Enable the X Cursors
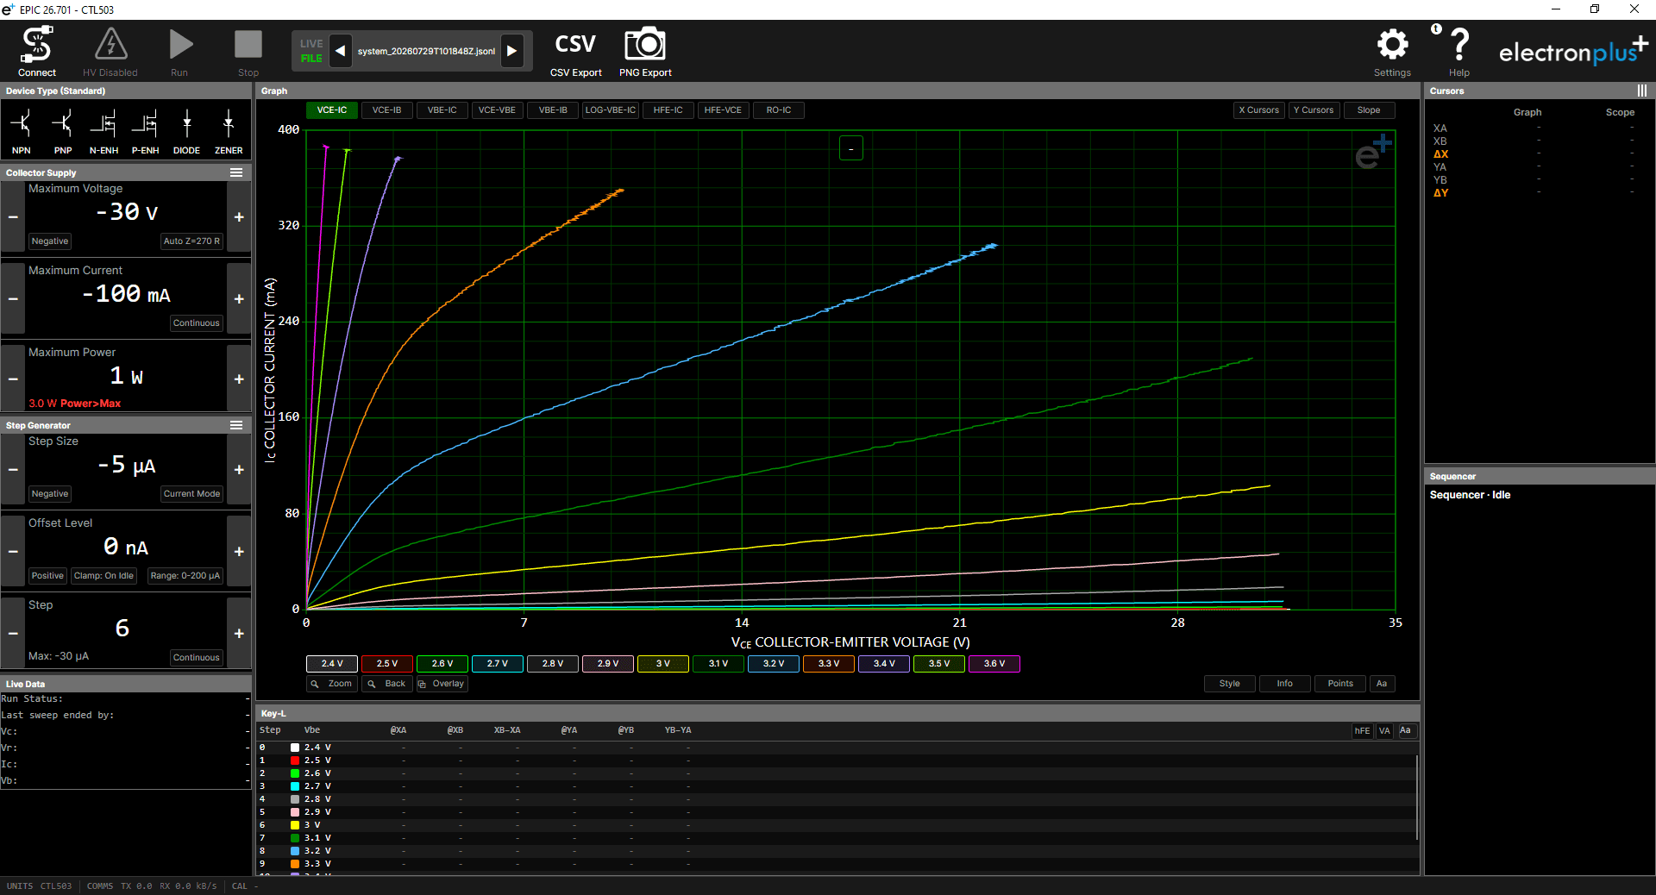The height and width of the screenshot is (895, 1656). click(x=1259, y=110)
